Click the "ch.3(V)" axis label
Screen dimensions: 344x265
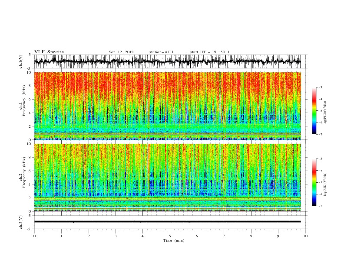click(21, 222)
